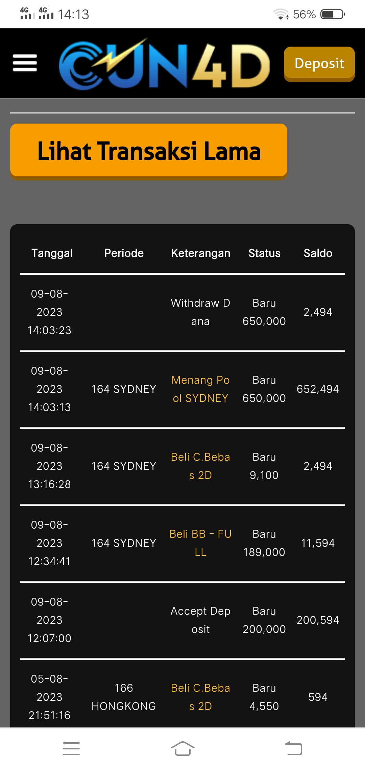Open Beli BB - FULL transaction link

[x=200, y=543]
